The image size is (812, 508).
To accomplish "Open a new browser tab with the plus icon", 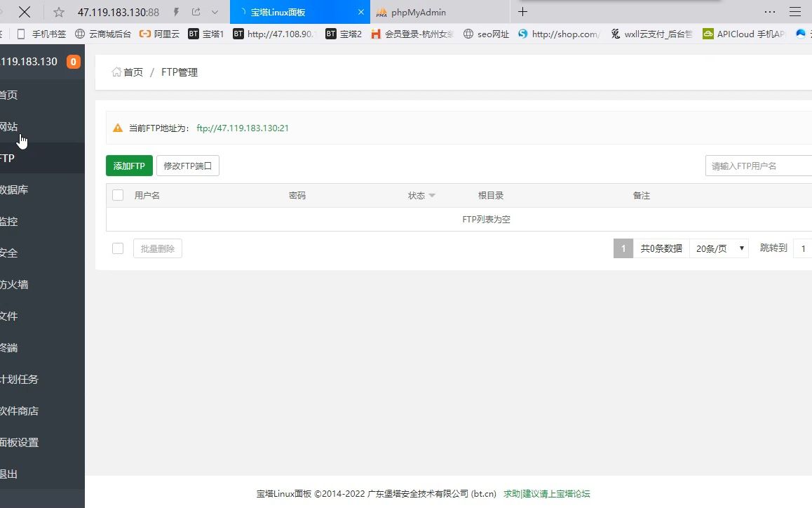I will pyautogui.click(x=522, y=11).
